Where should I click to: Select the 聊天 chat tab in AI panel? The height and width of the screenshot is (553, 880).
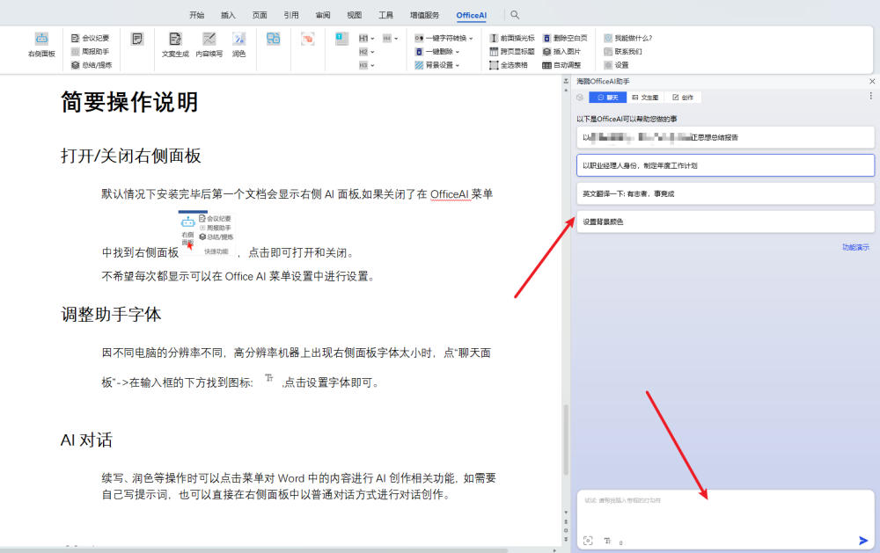[607, 98]
